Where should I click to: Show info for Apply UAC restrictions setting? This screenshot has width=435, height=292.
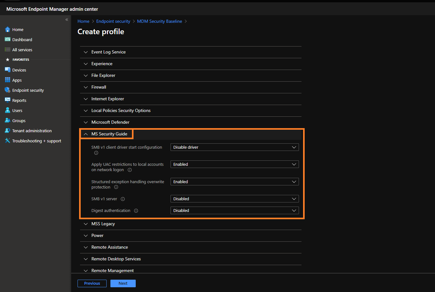130,170
